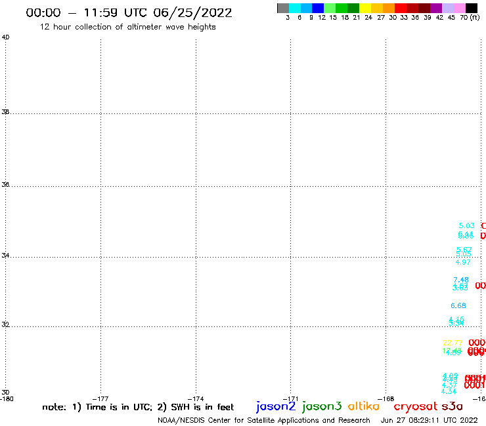Click the 34 latitude axis label
Image resolution: width=486 pixels, height=426 pixels.
tap(5, 256)
